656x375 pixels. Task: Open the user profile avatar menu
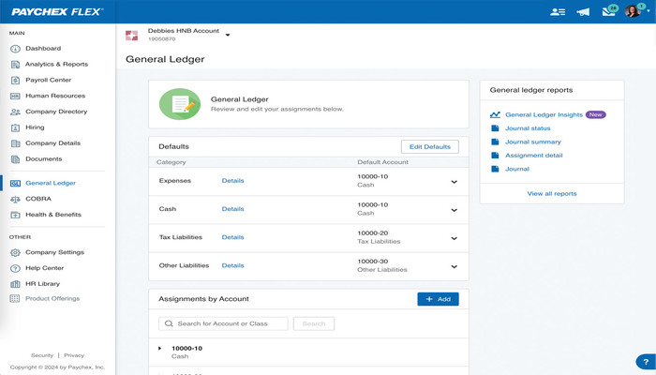634,12
